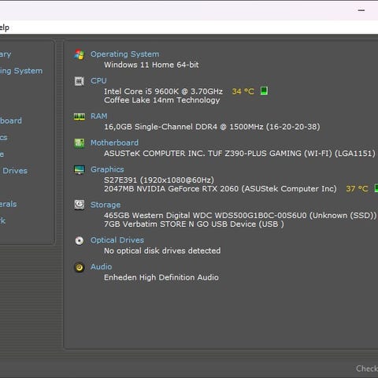This screenshot has width=378, height=378.
Task: Click the Motherboard icon
Action: pyautogui.click(x=80, y=143)
